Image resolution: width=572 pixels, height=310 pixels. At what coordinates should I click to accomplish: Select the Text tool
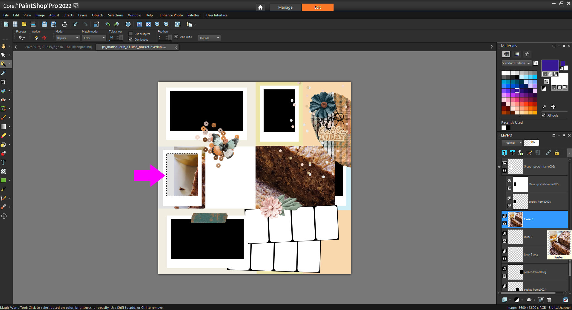[x=3, y=162]
